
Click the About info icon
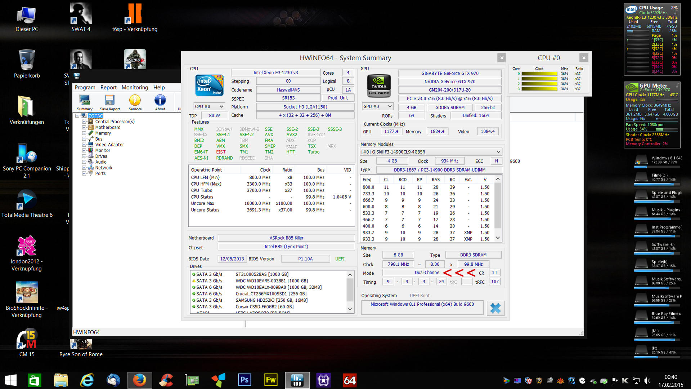pyautogui.click(x=160, y=102)
